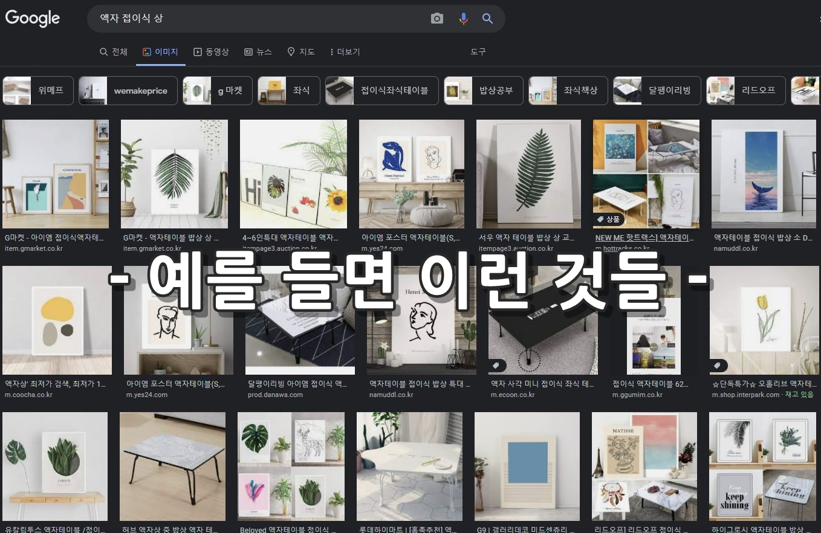The height and width of the screenshot is (533, 821).
Task: Open the yellow tulip 오홈리브 액자테 image
Action: pyautogui.click(x=764, y=320)
